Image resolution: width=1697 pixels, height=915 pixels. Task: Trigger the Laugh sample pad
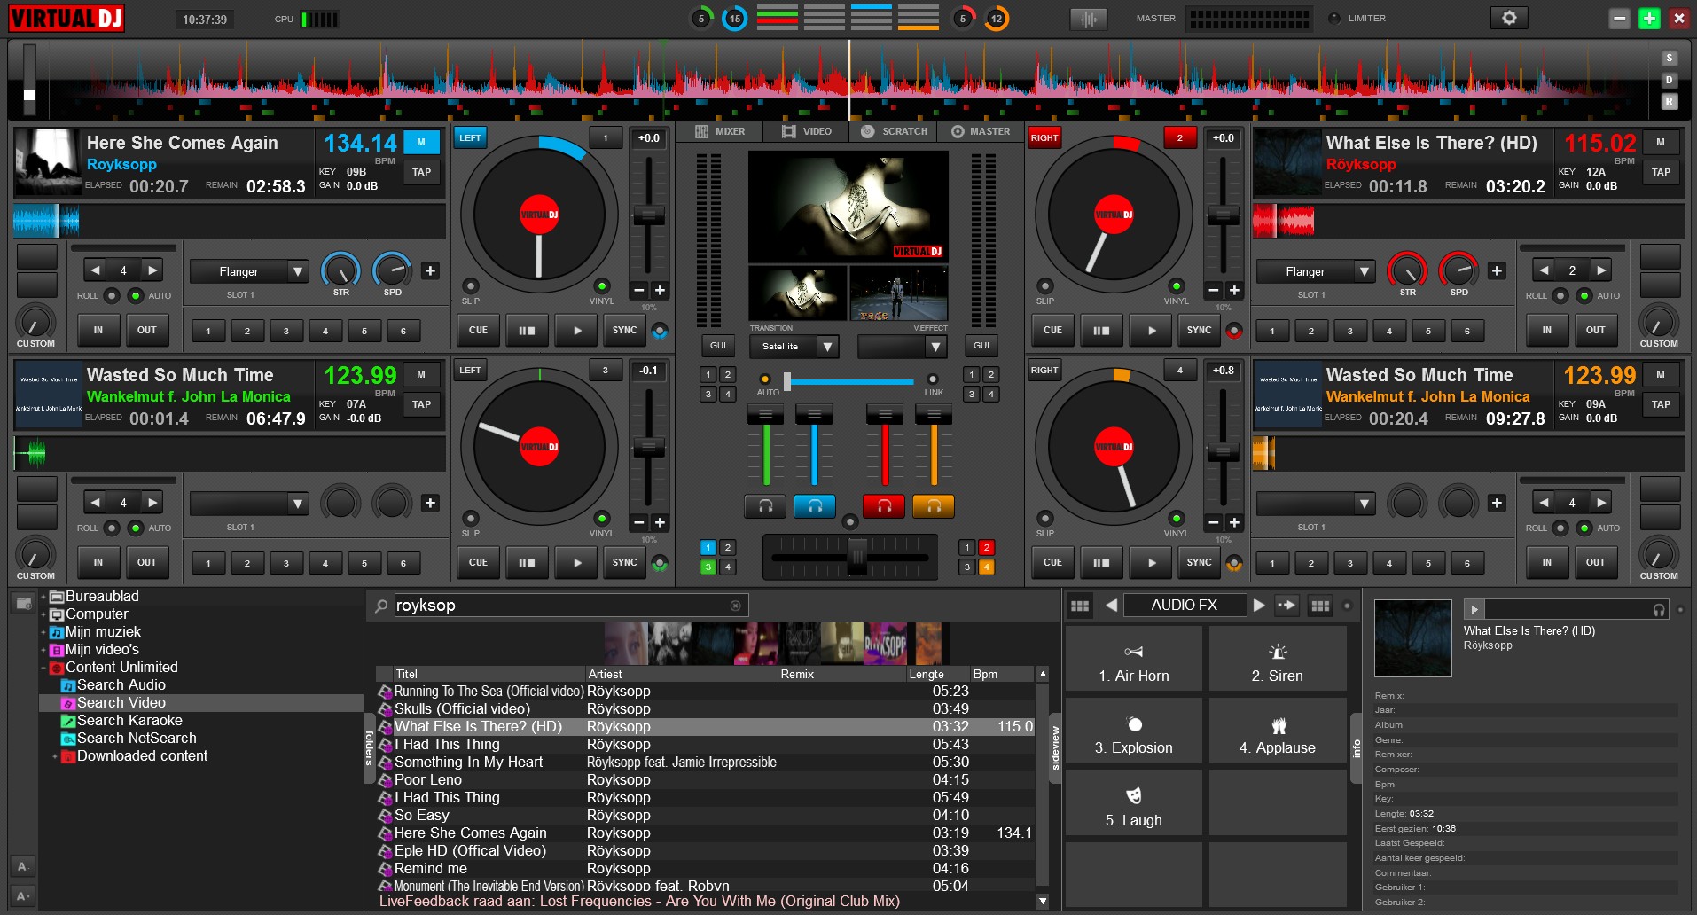(1133, 803)
